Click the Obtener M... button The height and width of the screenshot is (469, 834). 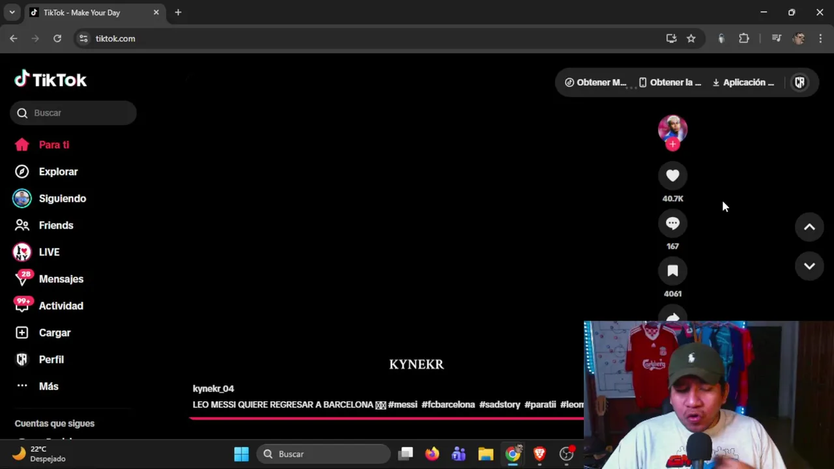point(596,82)
